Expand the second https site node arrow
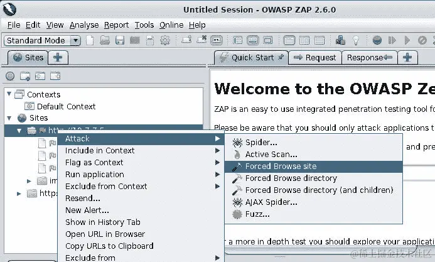The height and width of the screenshot is (262, 435). point(19,193)
